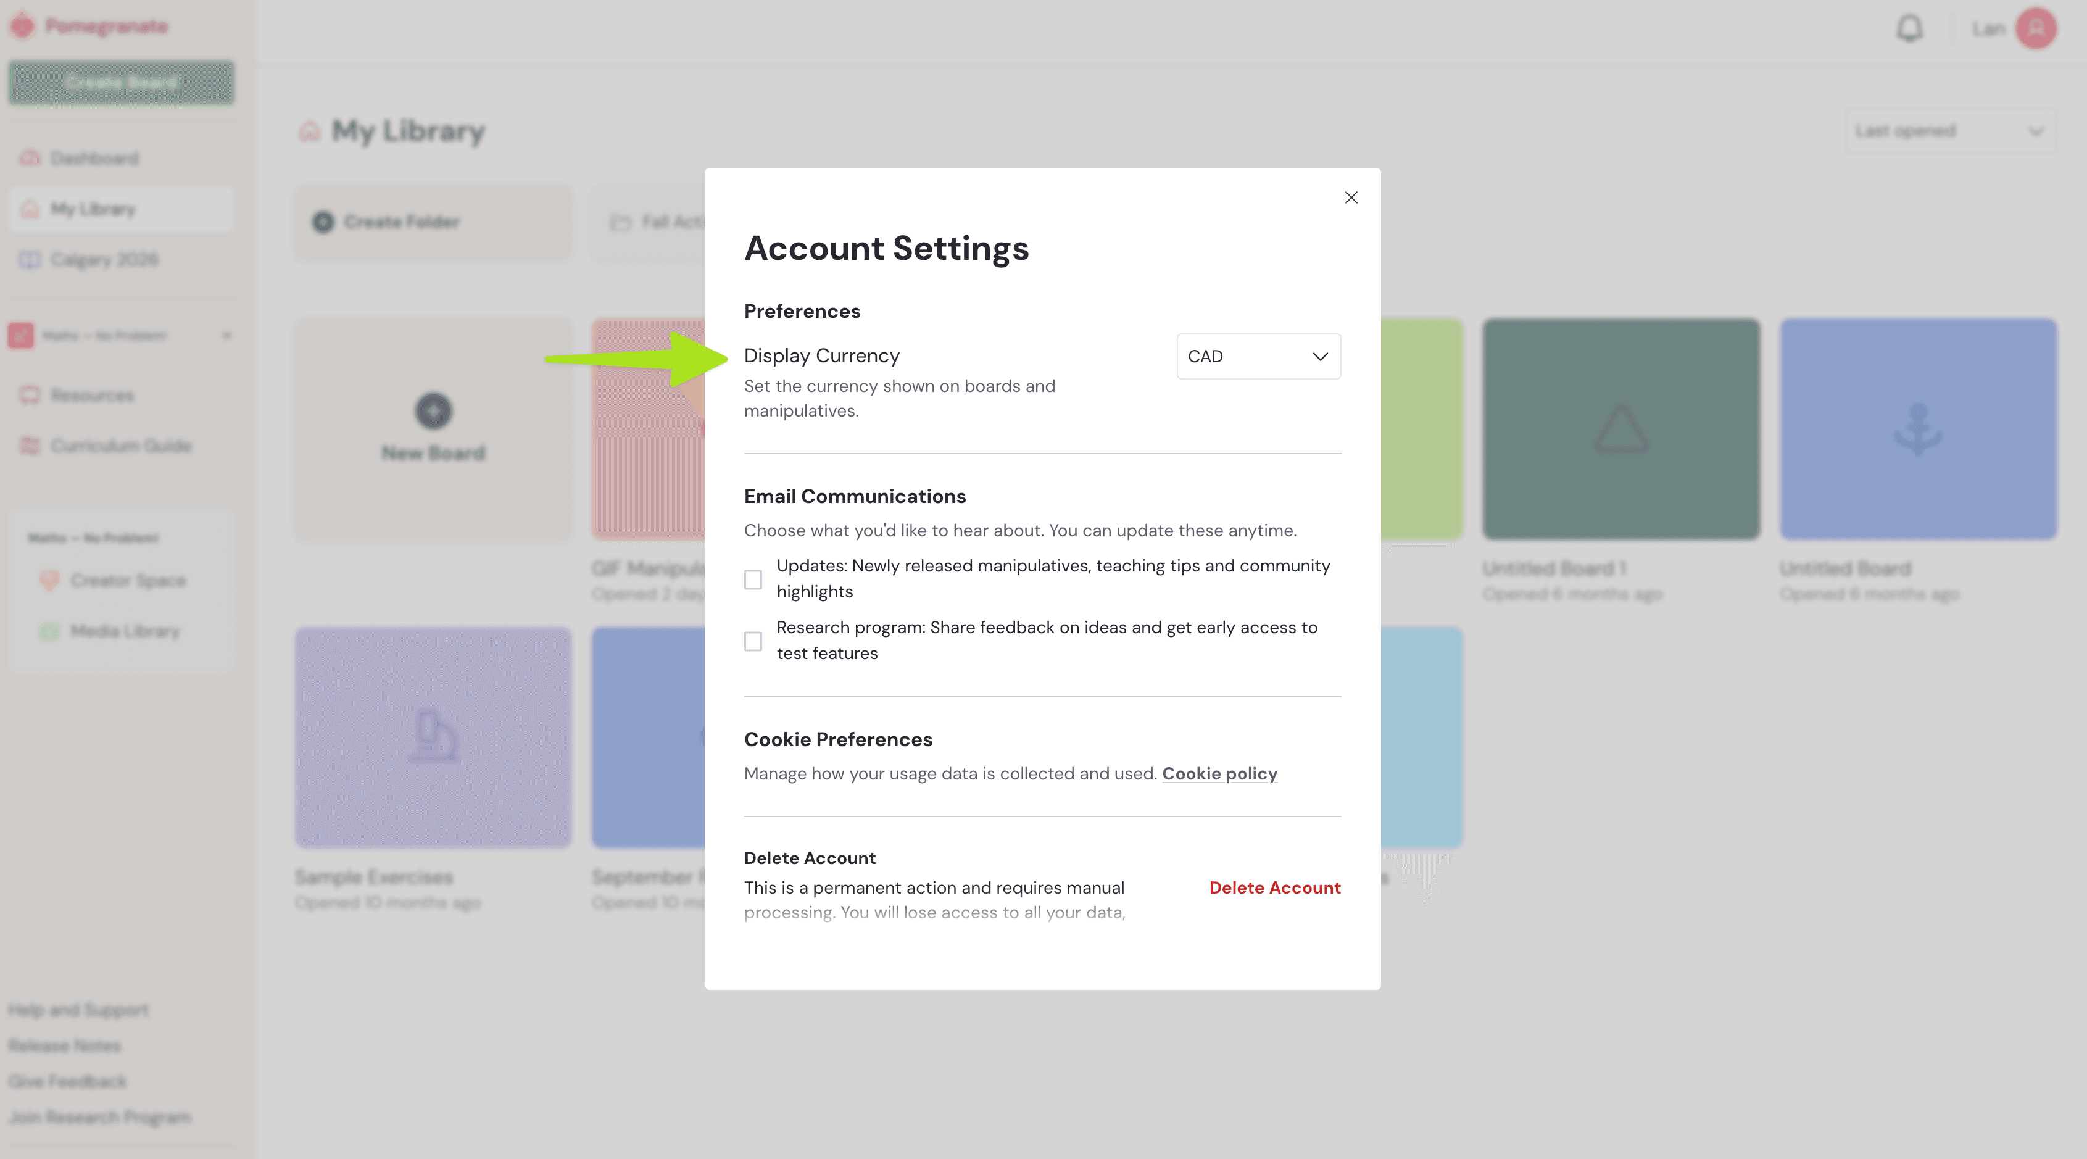This screenshot has height=1159, width=2087.
Task: Click the home icon beside My Library heading
Action: (x=310, y=130)
